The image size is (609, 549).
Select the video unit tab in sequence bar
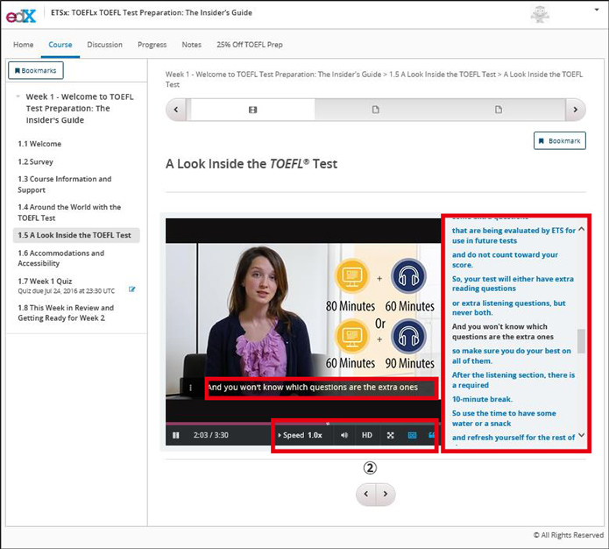[252, 110]
